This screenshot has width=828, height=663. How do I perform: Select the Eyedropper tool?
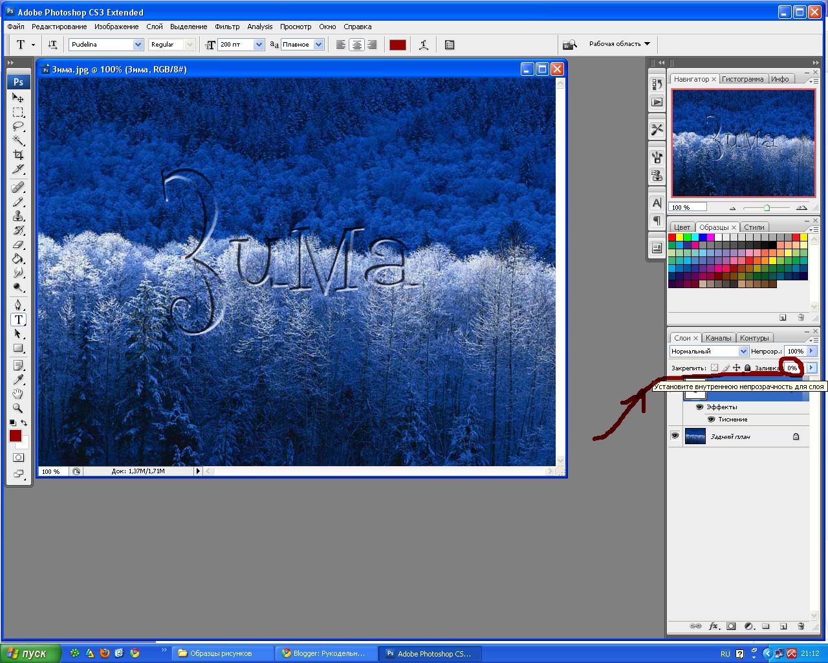coord(18,380)
